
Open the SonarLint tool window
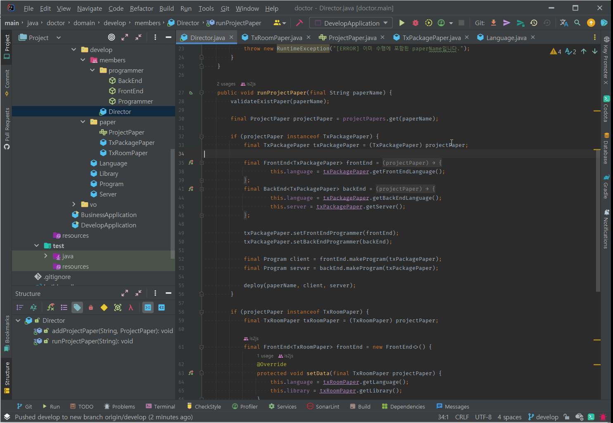[x=323, y=406]
